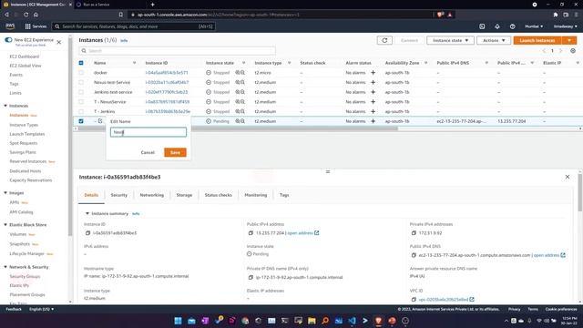Screen dimensions: 583x328
Task: Open File Explorer folder icon on taskbar
Action: 312,321
